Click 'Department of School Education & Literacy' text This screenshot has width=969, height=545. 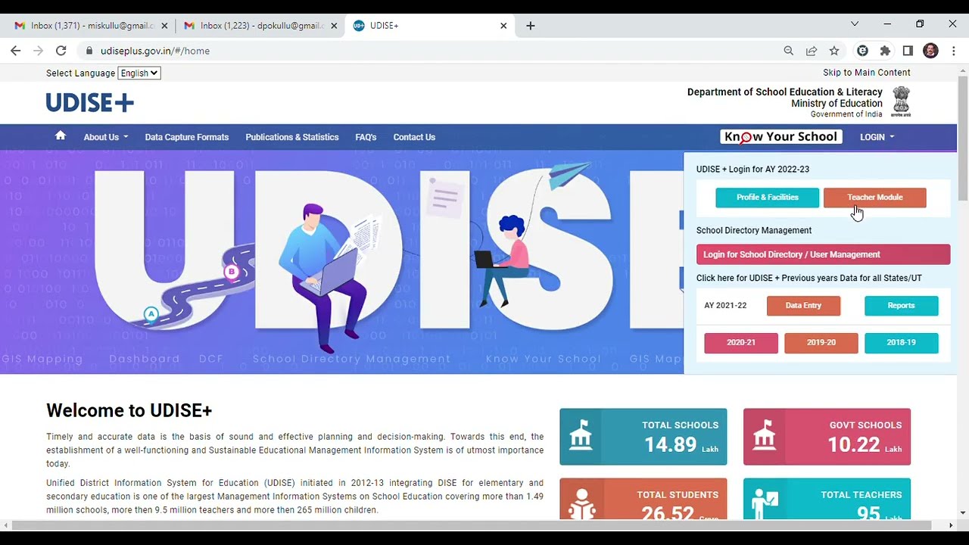point(785,92)
